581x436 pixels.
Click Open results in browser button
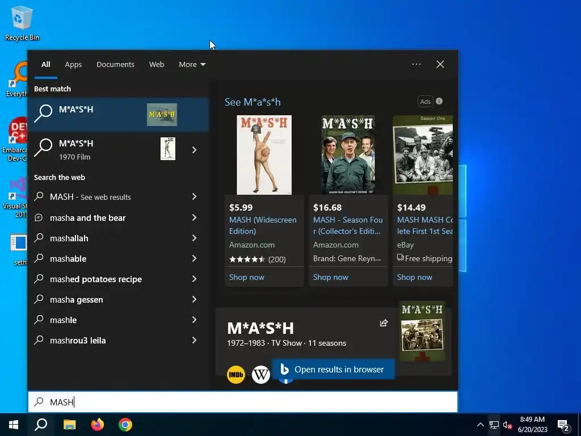333,369
